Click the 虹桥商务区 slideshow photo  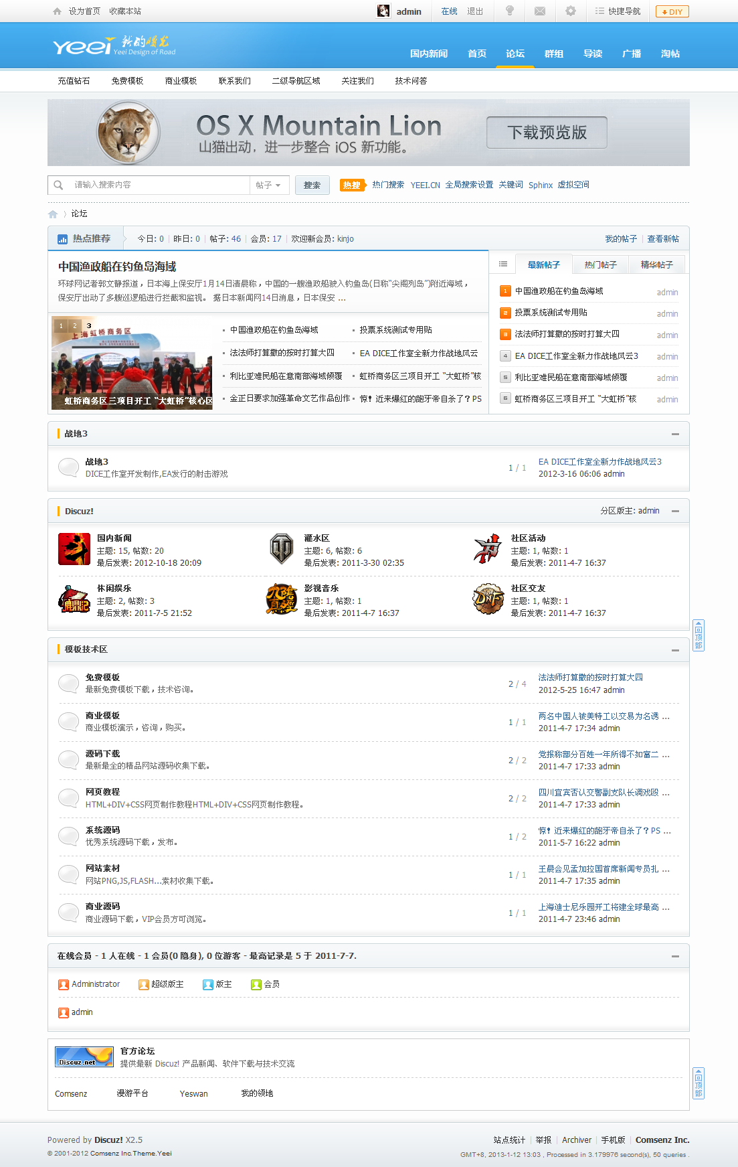click(x=132, y=363)
